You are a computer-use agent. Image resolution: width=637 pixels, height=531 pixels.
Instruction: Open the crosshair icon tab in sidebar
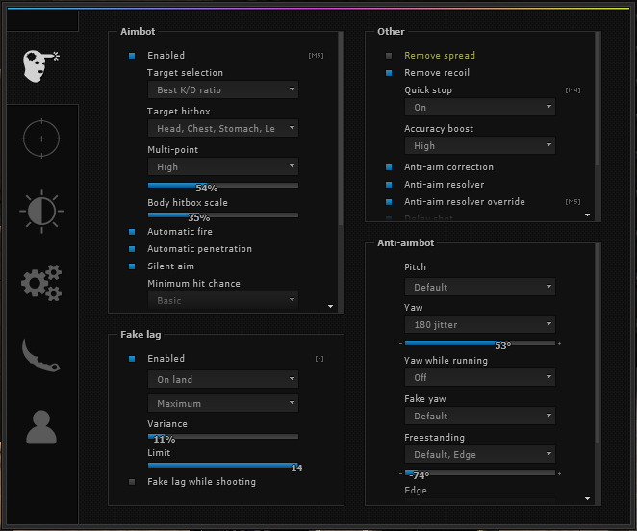click(x=40, y=139)
